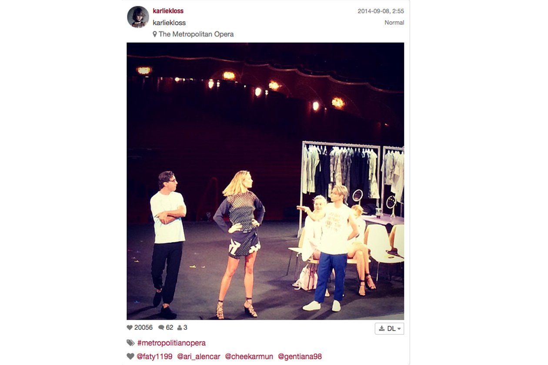Image resolution: width=548 pixels, height=365 pixels.
Task: Open The Metropolitan Opera location link
Action: pos(196,34)
